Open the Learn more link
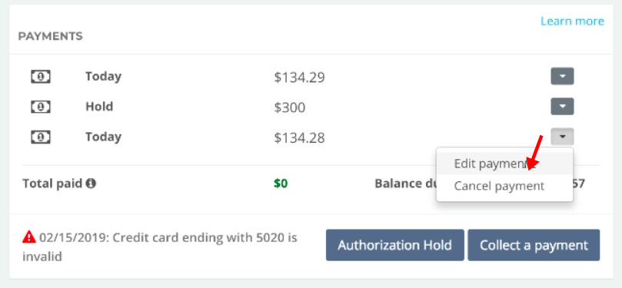622x288 pixels. (x=572, y=21)
